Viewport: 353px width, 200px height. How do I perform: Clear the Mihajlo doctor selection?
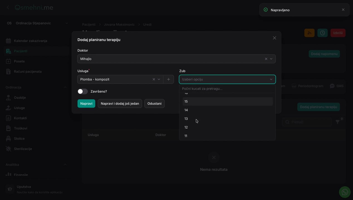266,59
